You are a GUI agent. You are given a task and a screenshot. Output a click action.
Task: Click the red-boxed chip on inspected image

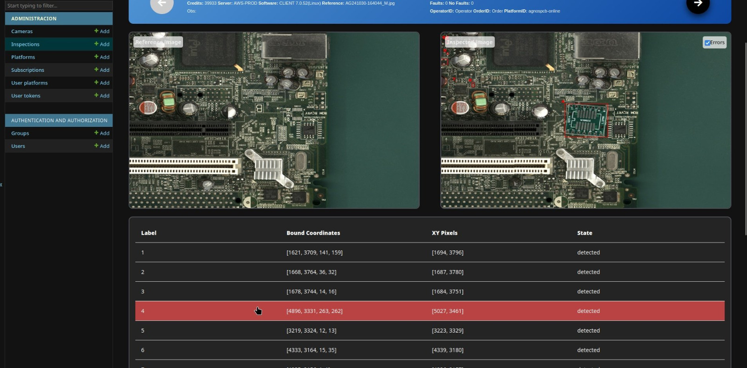tap(586, 120)
